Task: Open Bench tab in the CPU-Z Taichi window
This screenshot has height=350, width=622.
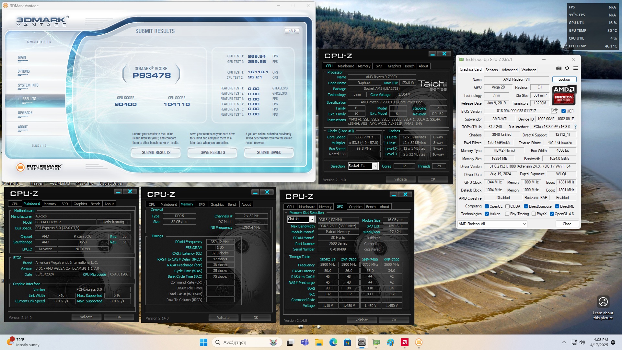Action: pyautogui.click(x=409, y=66)
